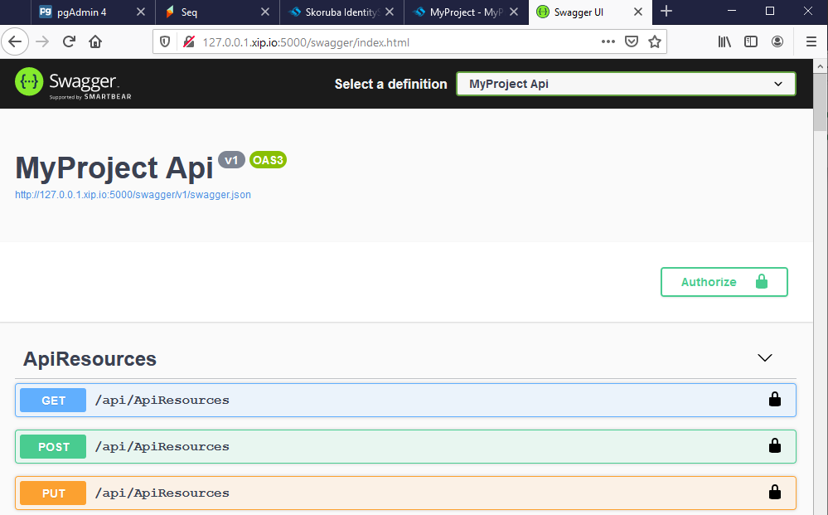Viewport: 828px width, 515px height.
Task: Go back using browser back arrow
Action: tap(15, 41)
